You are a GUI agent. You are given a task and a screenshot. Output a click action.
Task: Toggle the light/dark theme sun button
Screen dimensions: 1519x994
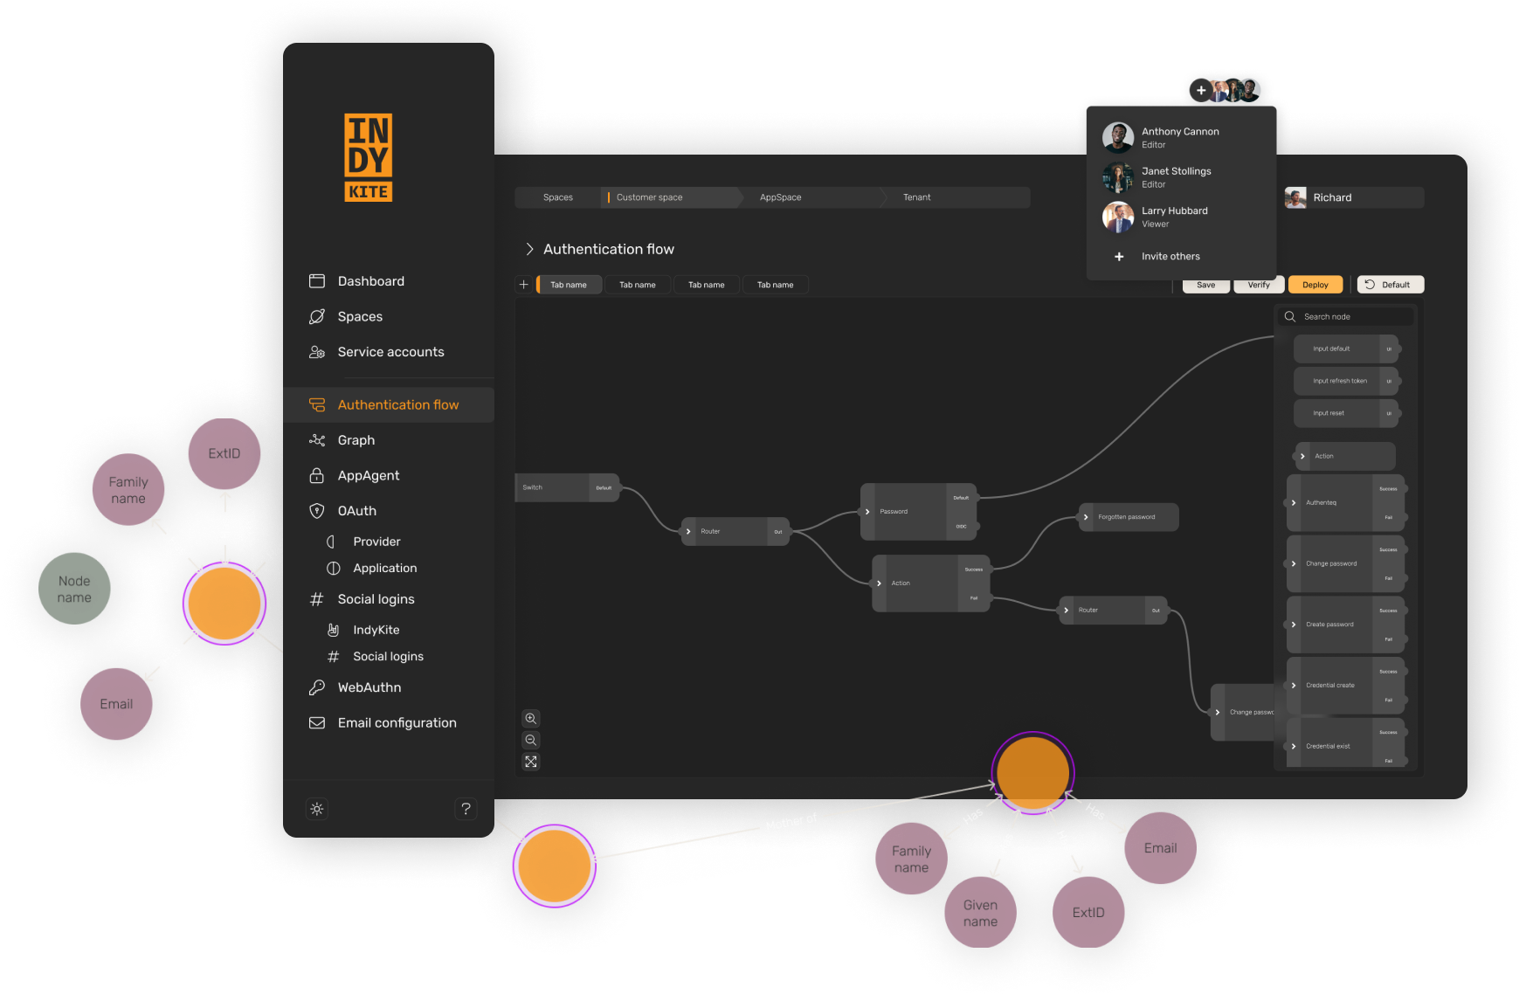click(317, 809)
